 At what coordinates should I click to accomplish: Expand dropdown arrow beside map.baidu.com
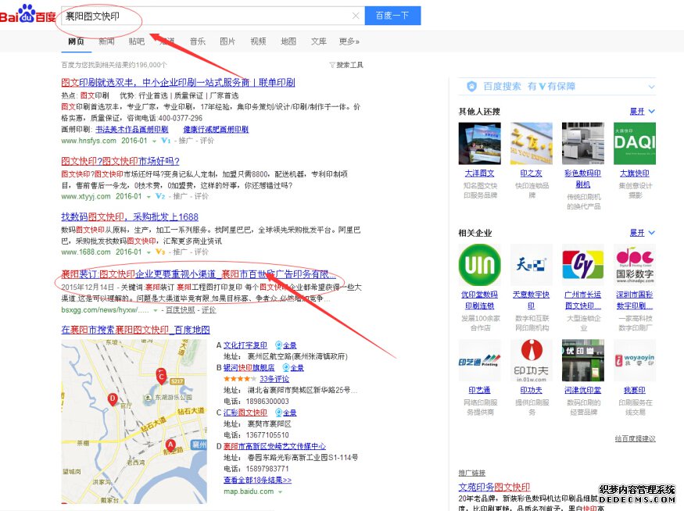(x=280, y=491)
